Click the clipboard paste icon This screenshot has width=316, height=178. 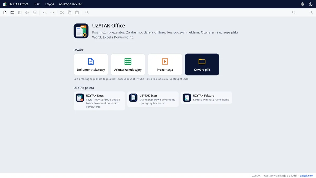point(77,12)
